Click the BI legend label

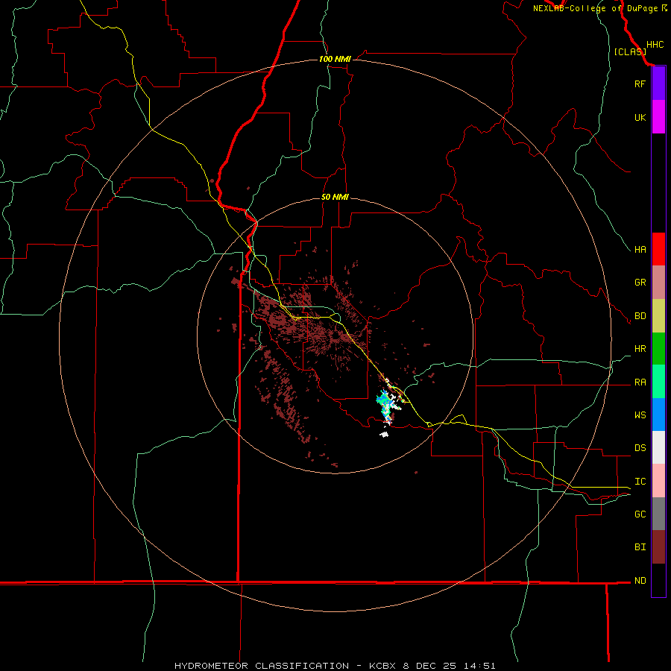point(640,547)
